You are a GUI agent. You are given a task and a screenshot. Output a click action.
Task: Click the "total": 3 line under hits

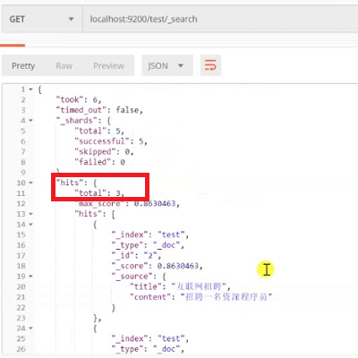point(99,193)
